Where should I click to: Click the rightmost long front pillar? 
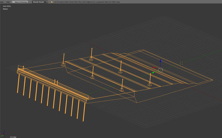[84, 112]
